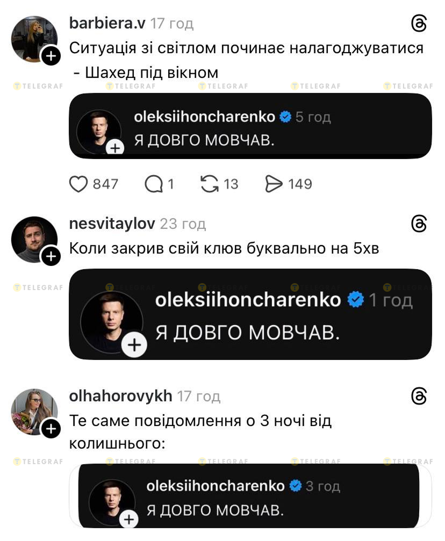Viewport: 445px width, 541px height.
Task: Open oleksiihoncharenko username in the second quote
Action: 248,300
